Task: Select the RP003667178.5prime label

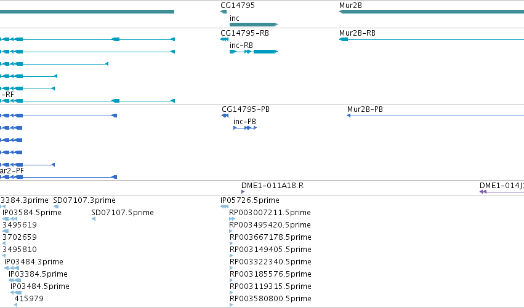Action: click(x=271, y=237)
